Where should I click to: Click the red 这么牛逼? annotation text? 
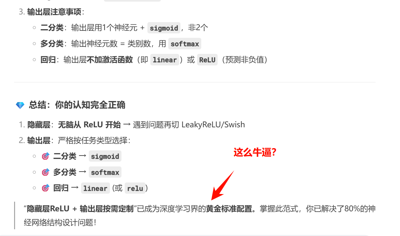(255, 152)
